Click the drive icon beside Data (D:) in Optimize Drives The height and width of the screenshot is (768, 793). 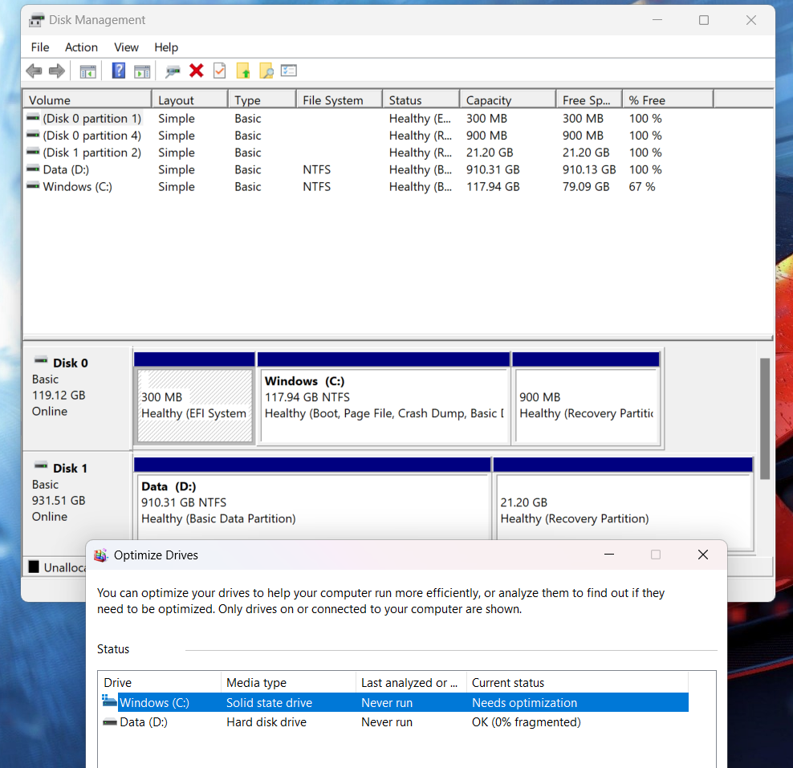110,722
